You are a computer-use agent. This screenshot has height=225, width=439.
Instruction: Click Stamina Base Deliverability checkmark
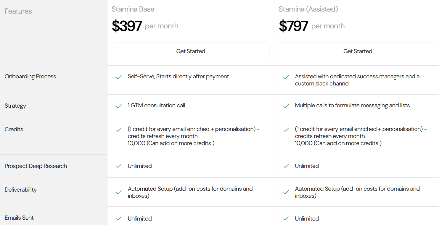[x=119, y=192]
